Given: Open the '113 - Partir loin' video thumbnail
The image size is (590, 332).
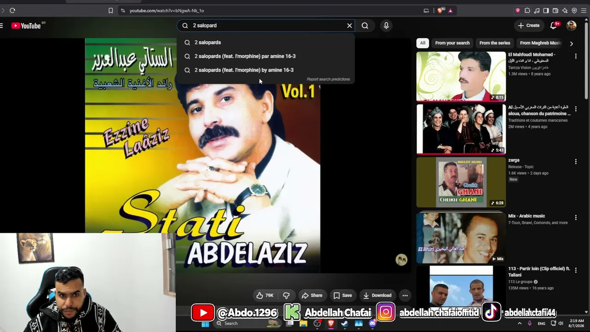Looking at the screenshot, I should [x=461, y=286].
